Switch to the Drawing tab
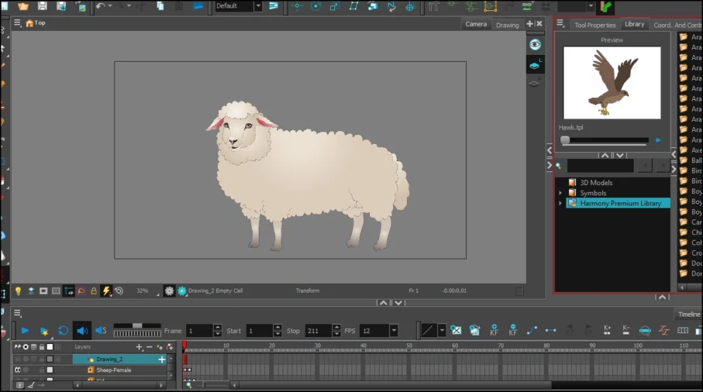 [x=507, y=25]
